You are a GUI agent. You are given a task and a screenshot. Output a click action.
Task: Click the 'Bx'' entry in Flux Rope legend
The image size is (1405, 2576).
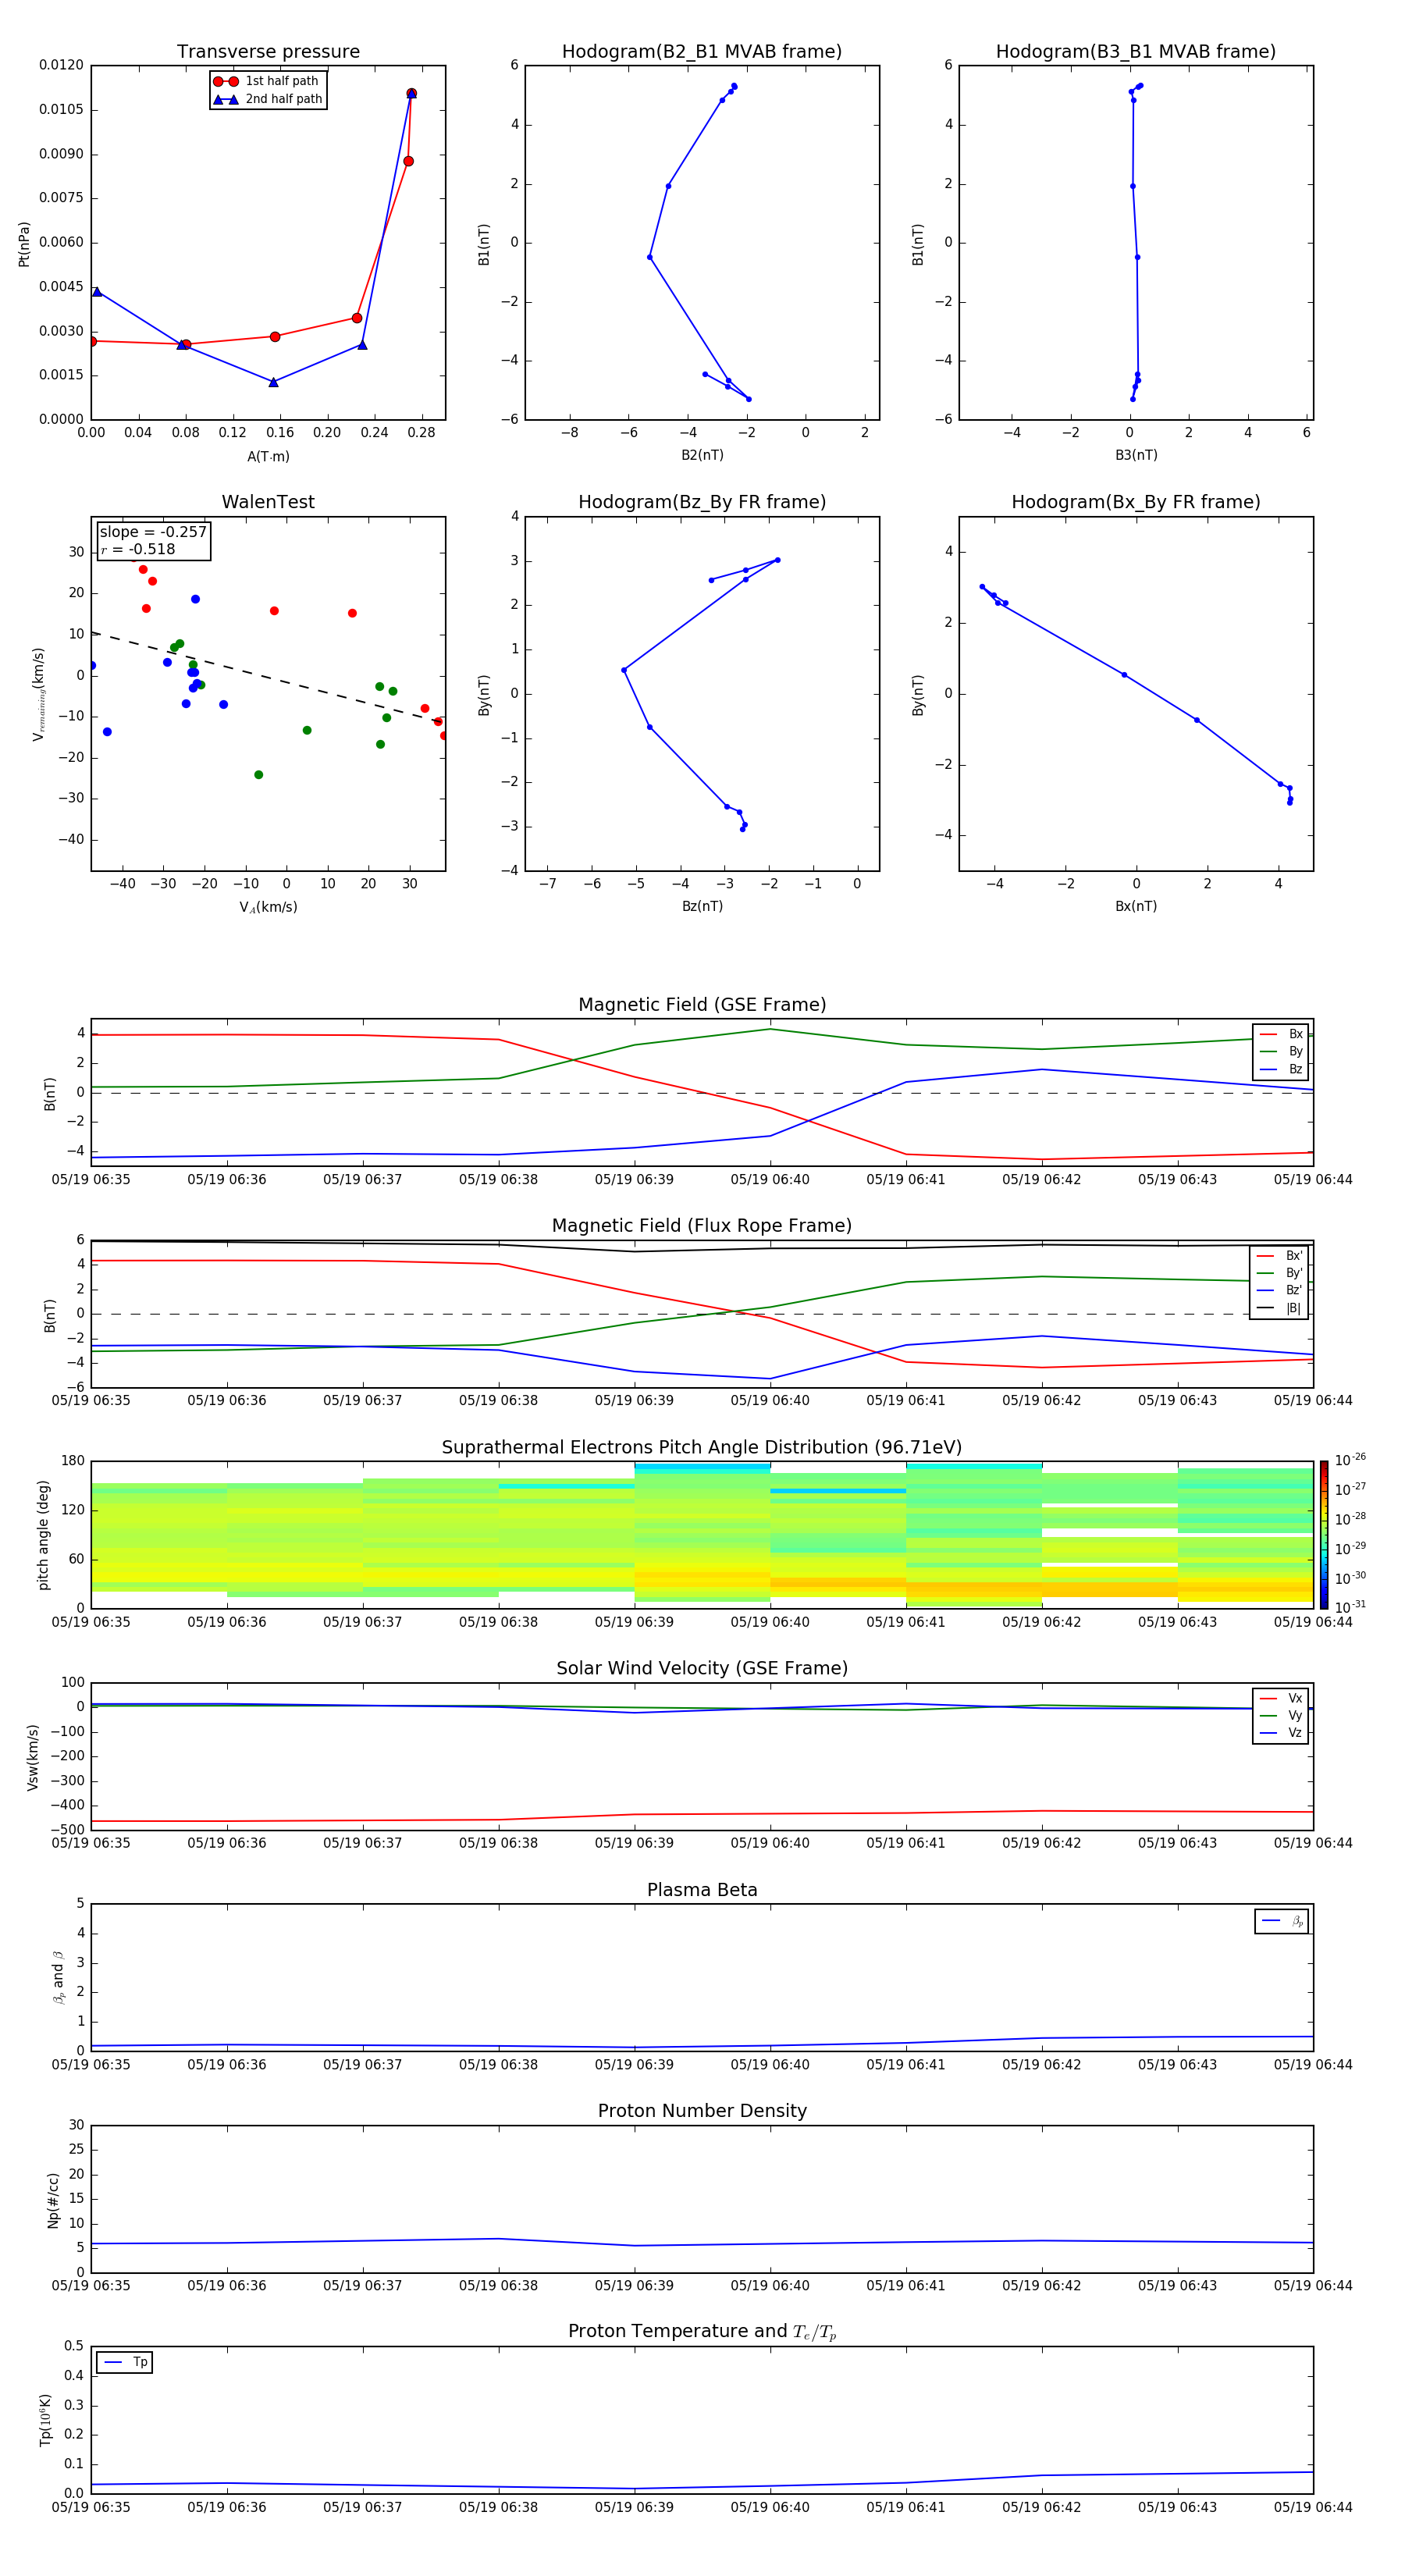1279,1256
